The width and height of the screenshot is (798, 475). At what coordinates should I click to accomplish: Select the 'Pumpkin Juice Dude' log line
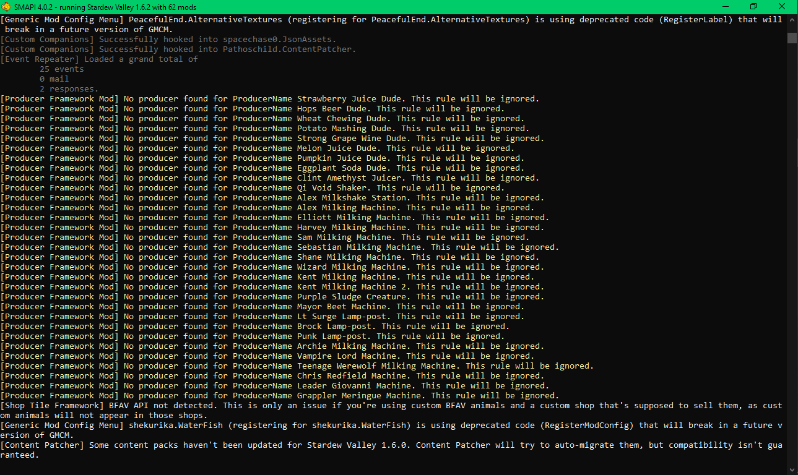pos(262,158)
